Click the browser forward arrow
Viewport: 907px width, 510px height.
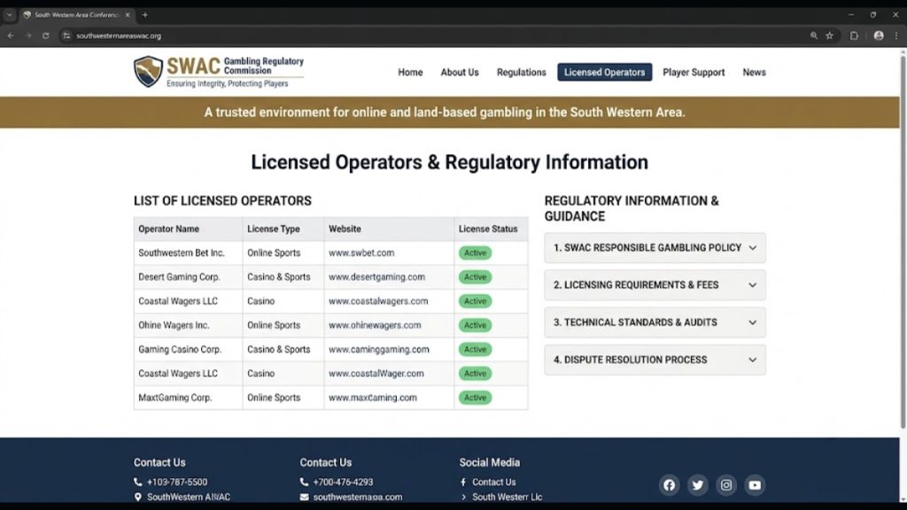27,35
